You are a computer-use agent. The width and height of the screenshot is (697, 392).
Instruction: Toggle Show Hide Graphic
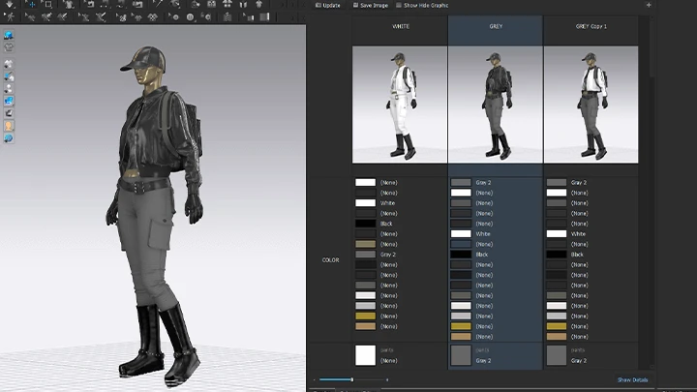(422, 6)
